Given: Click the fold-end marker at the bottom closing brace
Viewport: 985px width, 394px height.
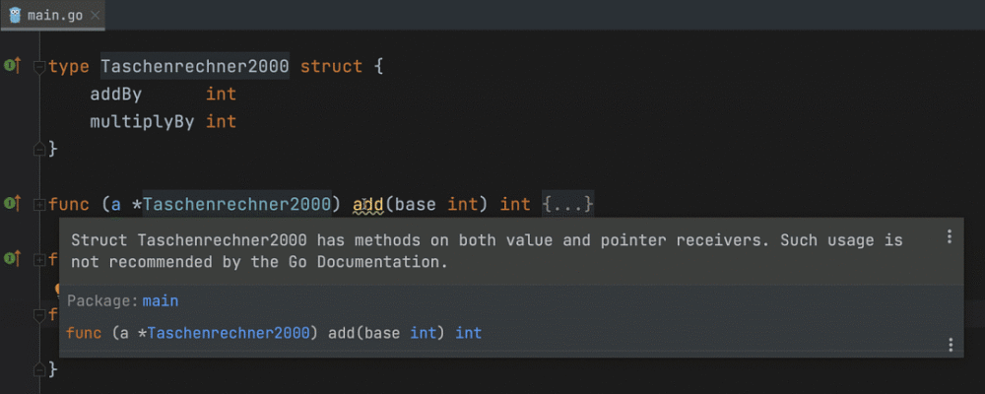Looking at the screenshot, I should 39,369.
